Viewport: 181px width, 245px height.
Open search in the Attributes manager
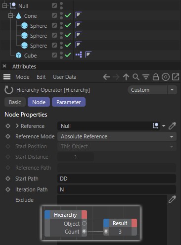136,77
